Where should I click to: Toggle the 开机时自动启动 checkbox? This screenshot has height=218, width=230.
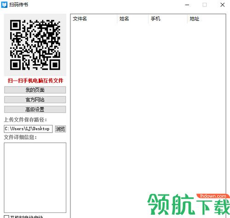(x=6, y=217)
